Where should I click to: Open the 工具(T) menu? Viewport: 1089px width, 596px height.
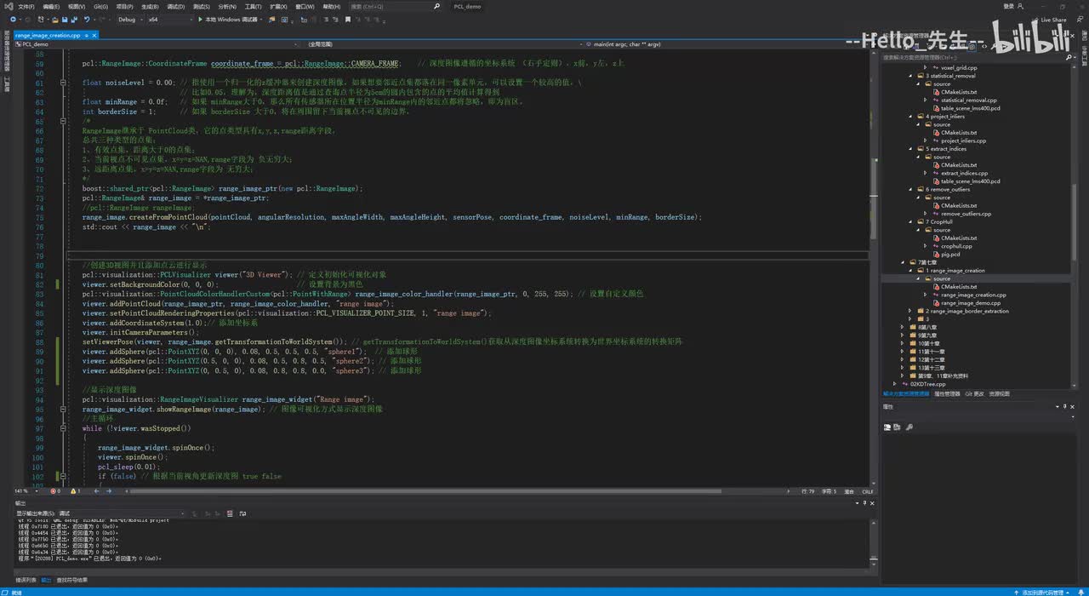253,6
